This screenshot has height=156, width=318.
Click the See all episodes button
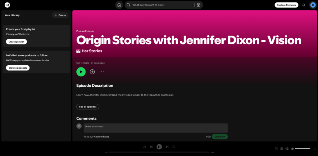point(88,107)
